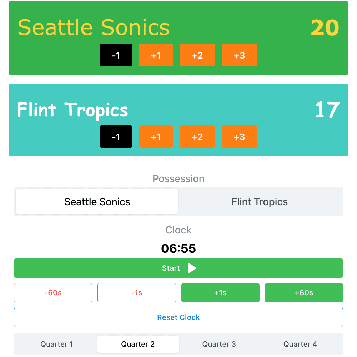Subtract 1 point from Seattle Sonics

coord(116,55)
